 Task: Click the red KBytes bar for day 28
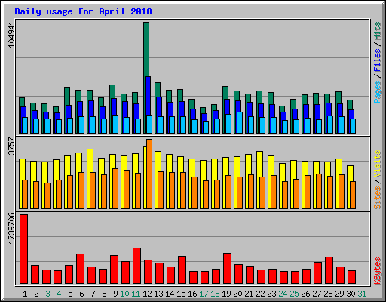329,270
